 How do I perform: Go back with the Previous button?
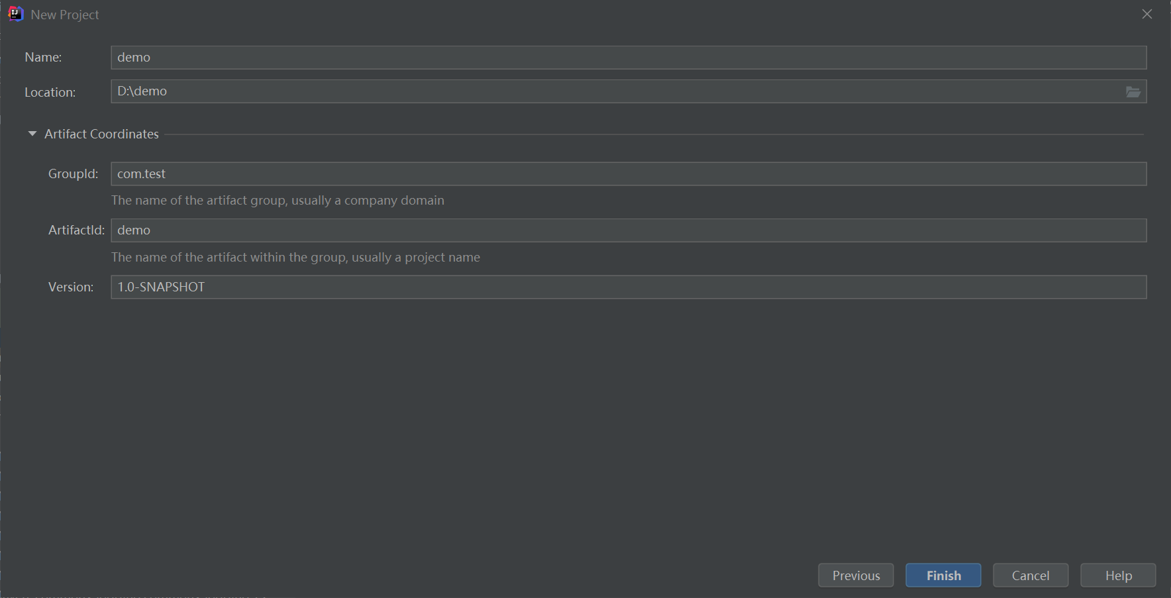point(856,575)
